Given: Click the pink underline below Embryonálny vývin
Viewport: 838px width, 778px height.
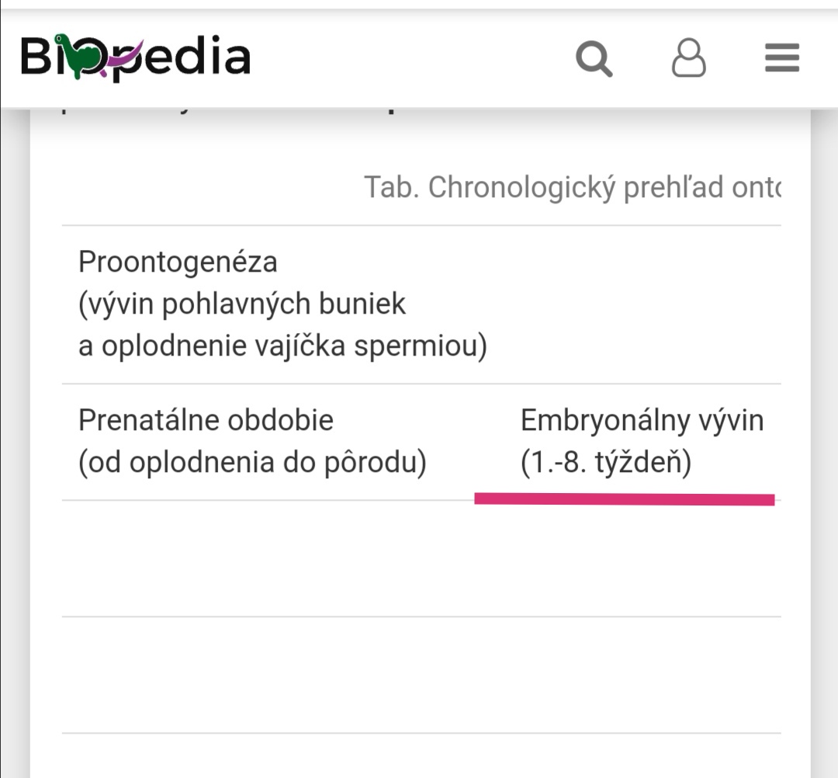Looking at the screenshot, I should tap(624, 499).
